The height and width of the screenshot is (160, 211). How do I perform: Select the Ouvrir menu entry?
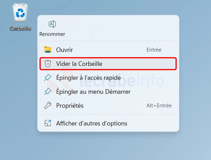(x=65, y=50)
